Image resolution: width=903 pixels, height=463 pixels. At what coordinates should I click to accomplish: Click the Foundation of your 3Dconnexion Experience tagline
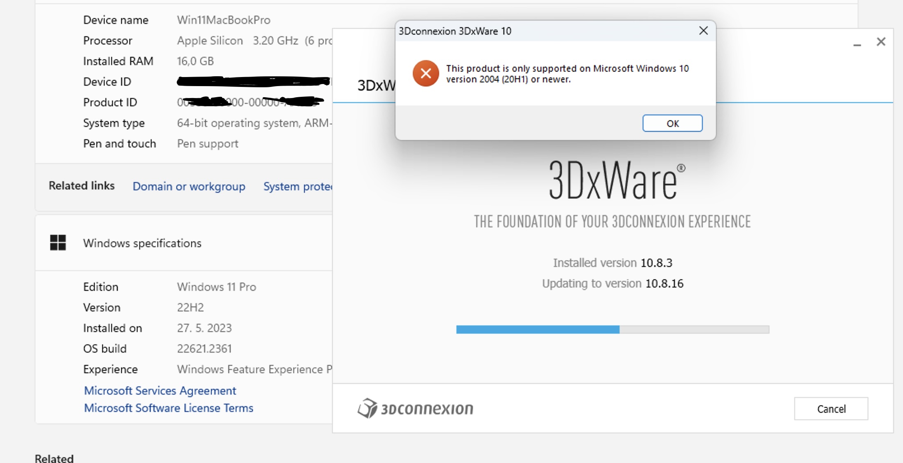[x=612, y=222]
